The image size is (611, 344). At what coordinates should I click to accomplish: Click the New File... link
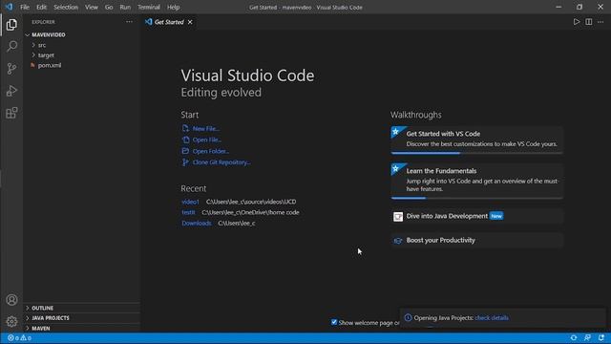(206, 128)
